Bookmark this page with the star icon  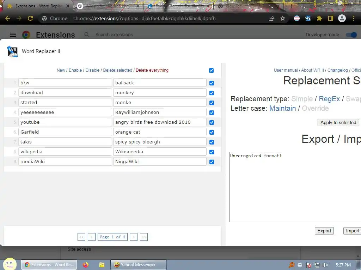[283, 18]
